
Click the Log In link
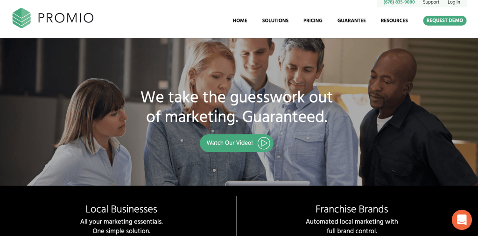[454, 2]
